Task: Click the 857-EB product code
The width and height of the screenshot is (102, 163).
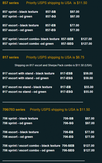Action: pyautogui.click(x=50, y=25)
